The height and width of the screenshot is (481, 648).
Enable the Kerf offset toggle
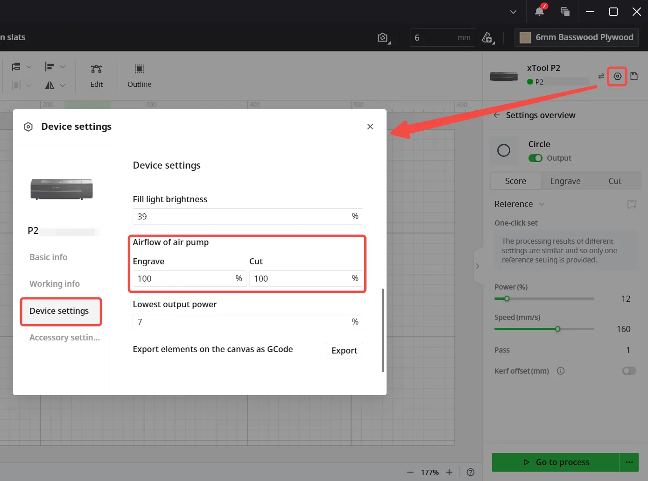[x=629, y=371]
